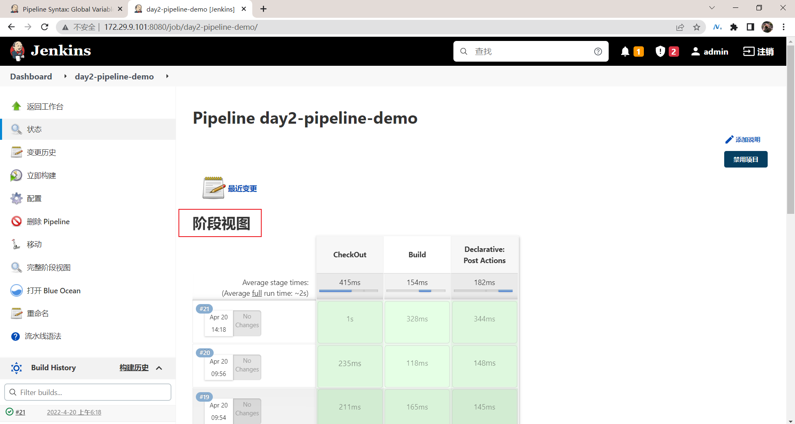Select the day2-pipeline-demo [Jenkins] tab
The width and height of the screenshot is (795, 424).
coord(190,9)
